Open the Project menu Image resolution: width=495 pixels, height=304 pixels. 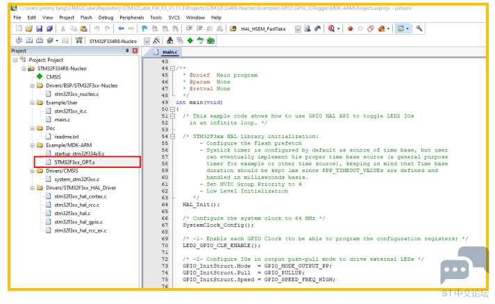pyautogui.click(x=67, y=17)
